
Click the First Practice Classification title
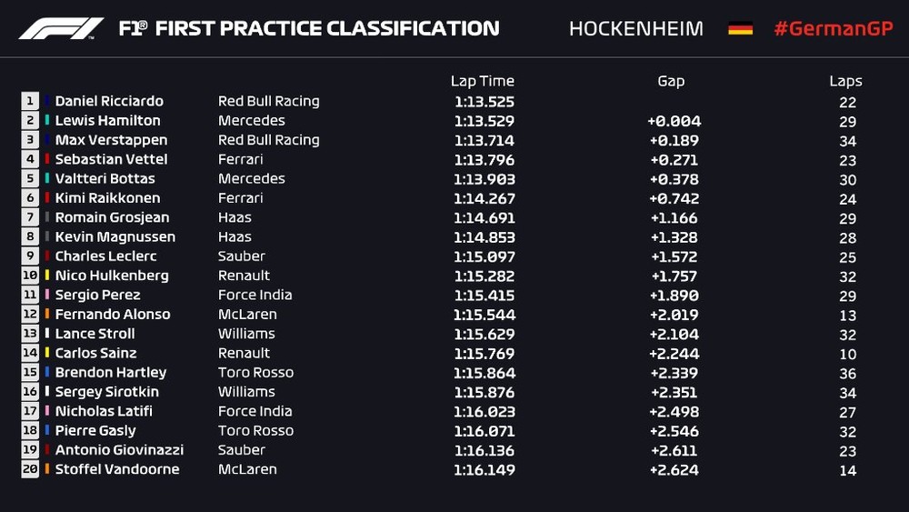pos(309,28)
